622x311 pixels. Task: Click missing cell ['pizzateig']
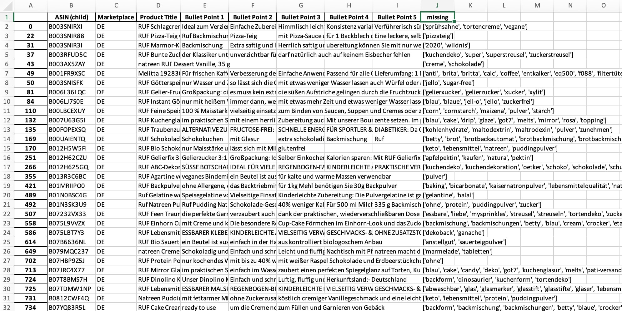(x=437, y=36)
